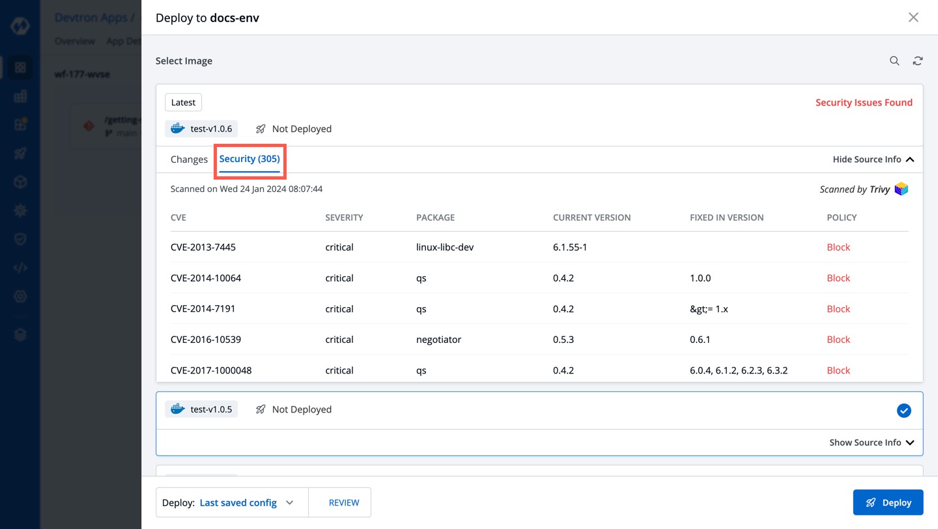
Task: Click the code icon in the sidebar
Action: click(21, 267)
